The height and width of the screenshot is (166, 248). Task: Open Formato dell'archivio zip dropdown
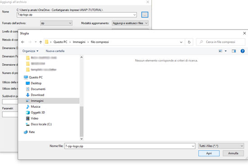click(56, 23)
